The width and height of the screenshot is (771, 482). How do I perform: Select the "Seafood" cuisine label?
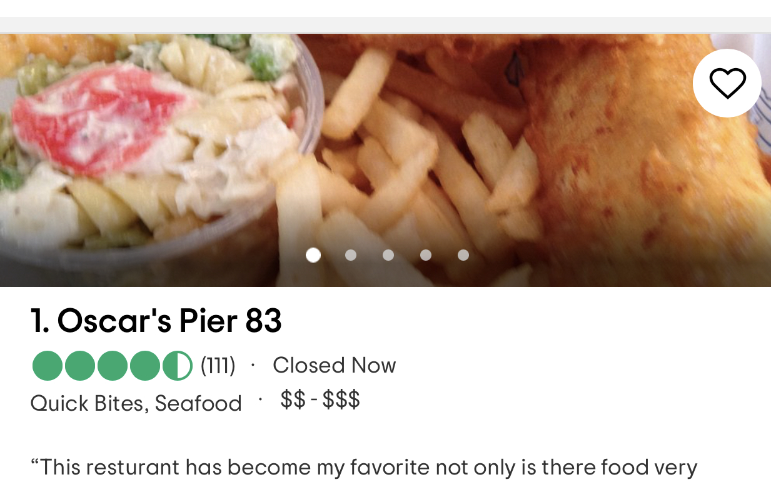coord(198,403)
